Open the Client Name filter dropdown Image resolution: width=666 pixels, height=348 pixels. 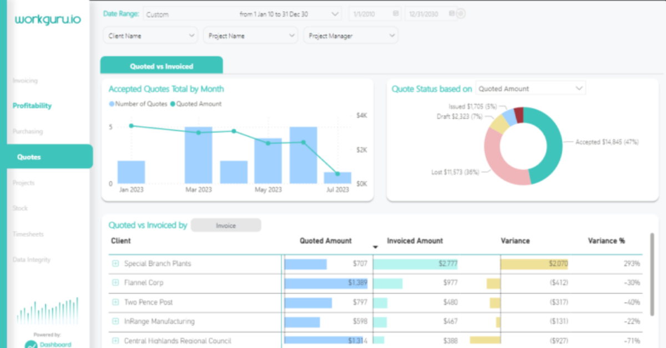150,36
